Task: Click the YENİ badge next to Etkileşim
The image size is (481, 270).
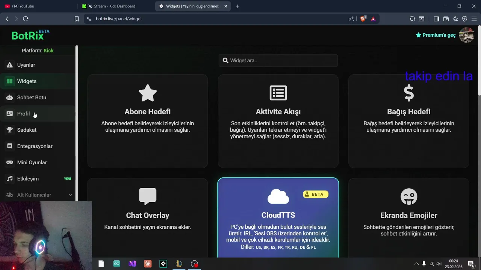Action: tap(67, 178)
